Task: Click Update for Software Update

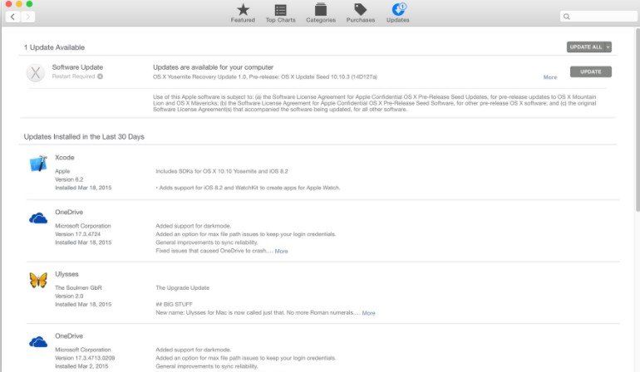Action: [591, 71]
